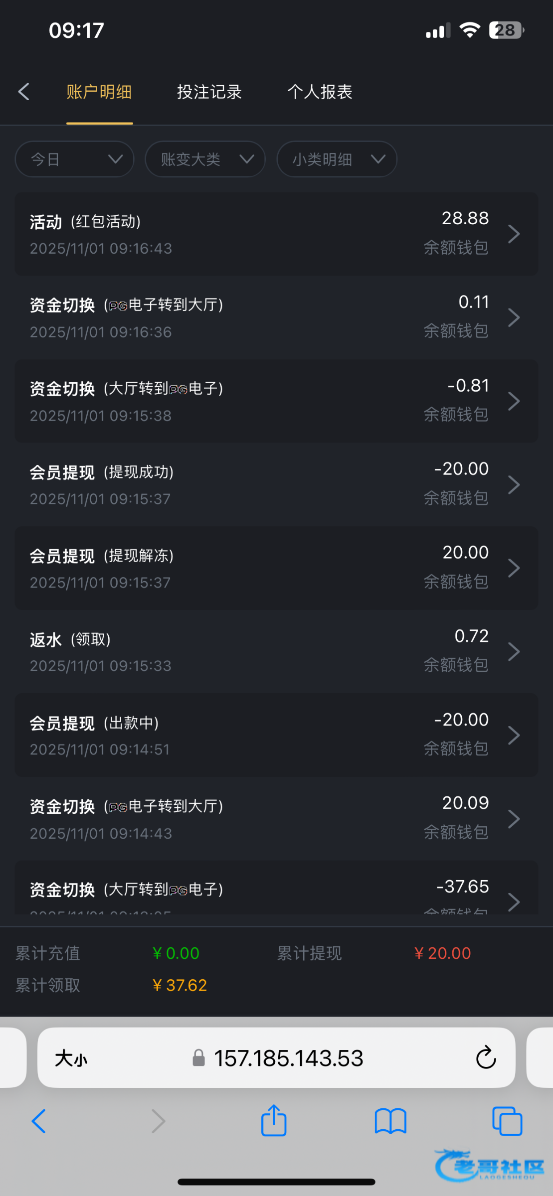This screenshot has width=553, height=1196.
Task: Tap the back arrow in the app header
Action: point(24,92)
